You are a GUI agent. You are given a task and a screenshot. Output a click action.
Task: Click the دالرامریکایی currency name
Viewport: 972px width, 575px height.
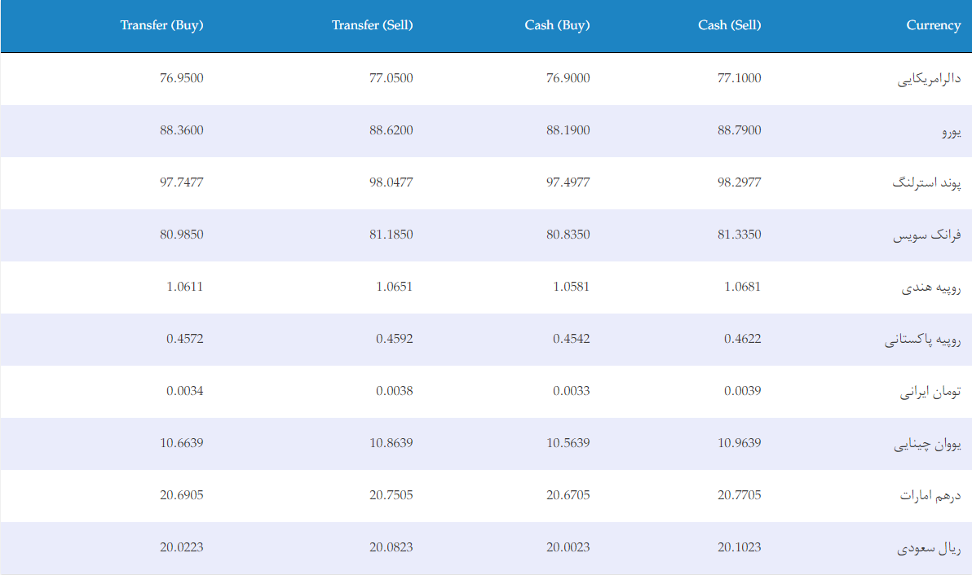click(x=930, y=79)
